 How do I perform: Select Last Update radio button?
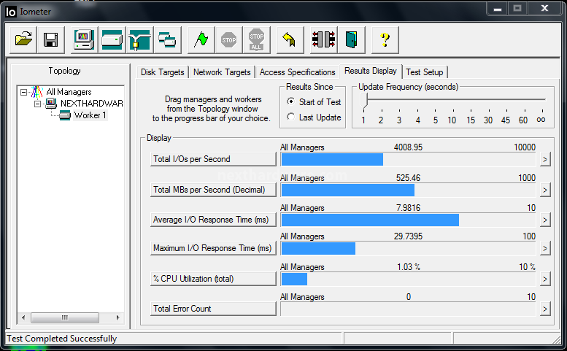coord(290,117)
